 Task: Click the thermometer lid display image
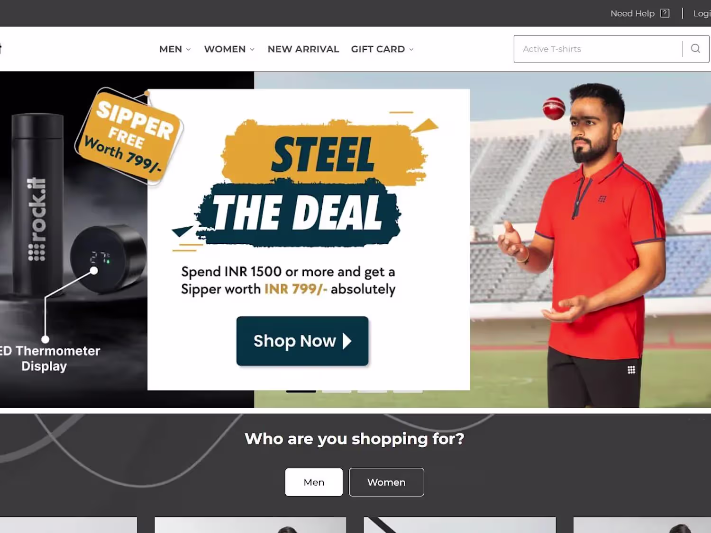tap(108, 259)
